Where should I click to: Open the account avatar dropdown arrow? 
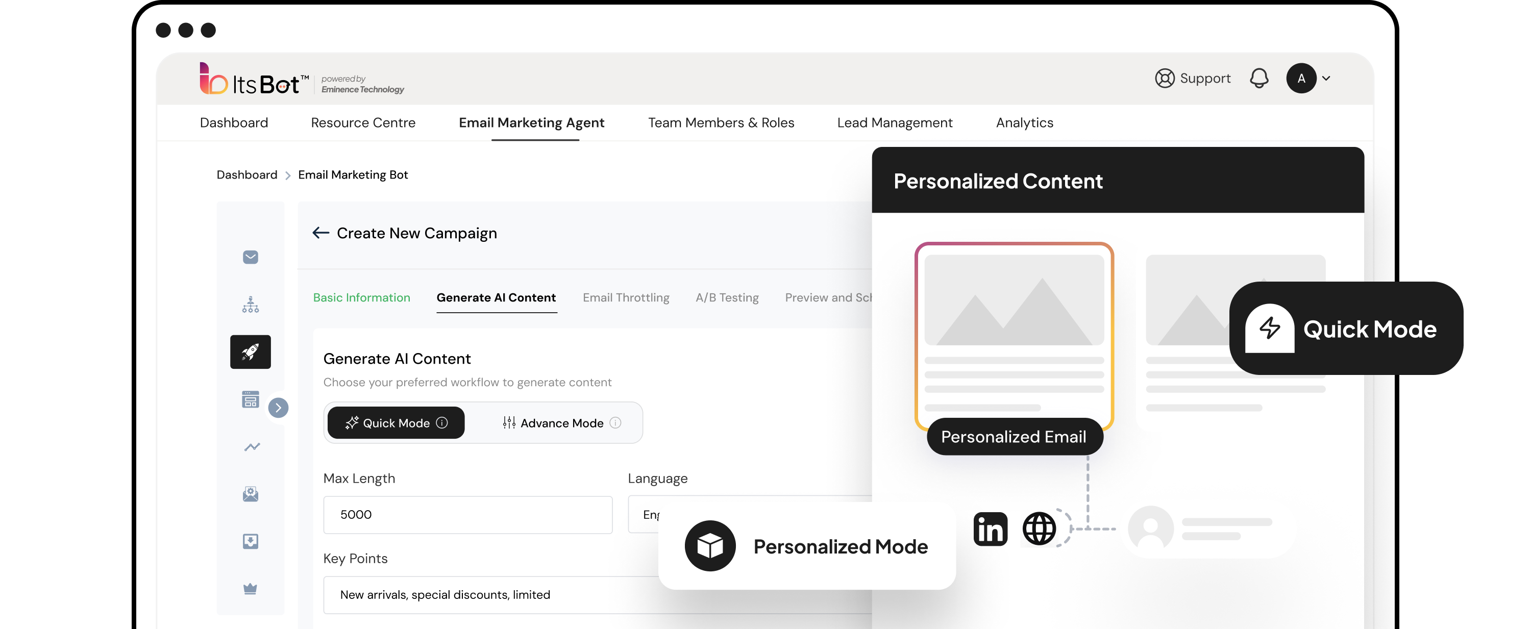click(x=1326, y=79)
